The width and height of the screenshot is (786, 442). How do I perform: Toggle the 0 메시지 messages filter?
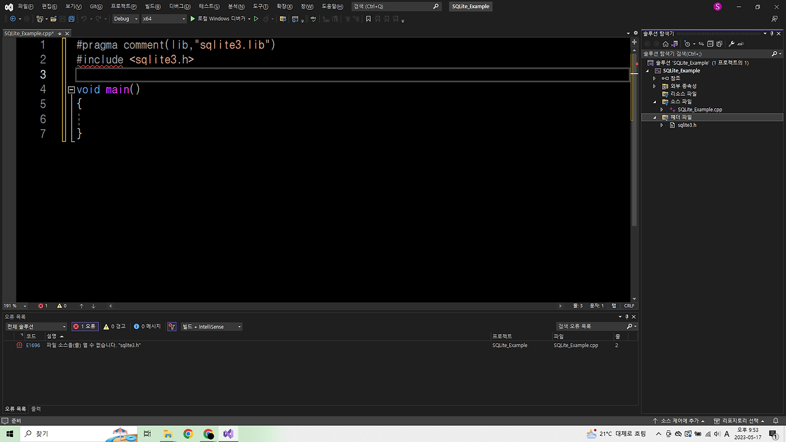coord(147,327)
